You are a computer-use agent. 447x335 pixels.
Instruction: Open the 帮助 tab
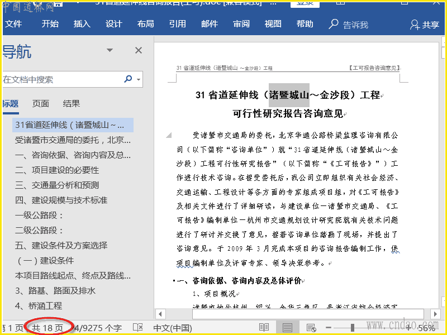click(305, 24)
